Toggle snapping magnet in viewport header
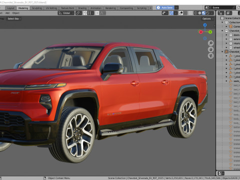This screenshot has width=240, height=180. tap(85, 13)
